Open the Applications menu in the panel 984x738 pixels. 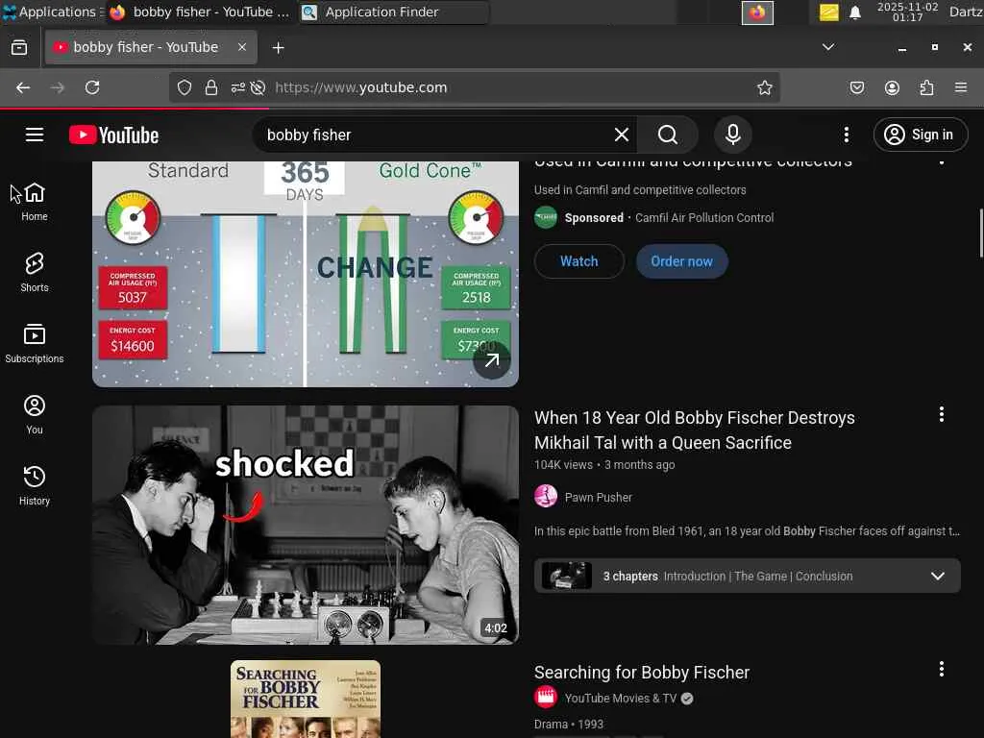tap(52, 12)
